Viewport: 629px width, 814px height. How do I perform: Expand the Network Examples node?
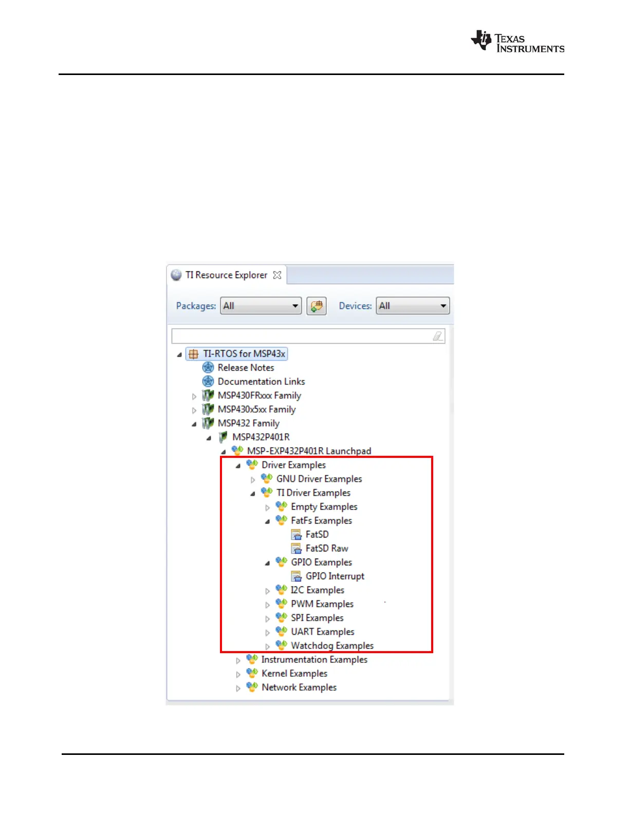(x=238, y=688)
